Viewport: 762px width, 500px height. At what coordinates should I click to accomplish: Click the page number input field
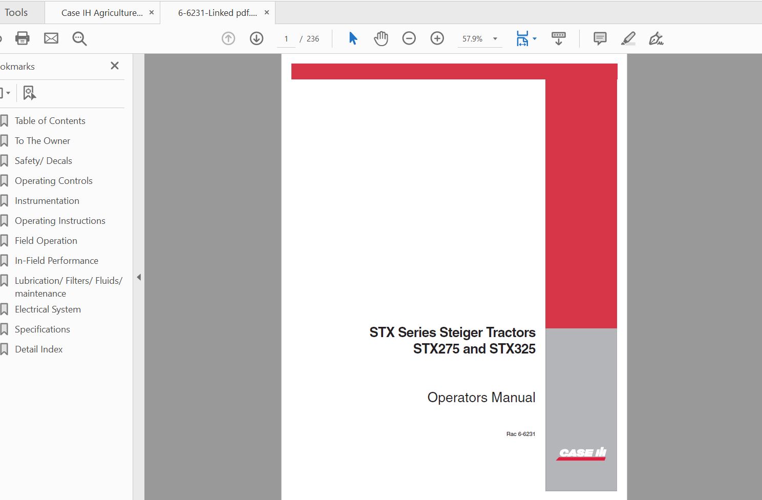click(x=286, y=38)
